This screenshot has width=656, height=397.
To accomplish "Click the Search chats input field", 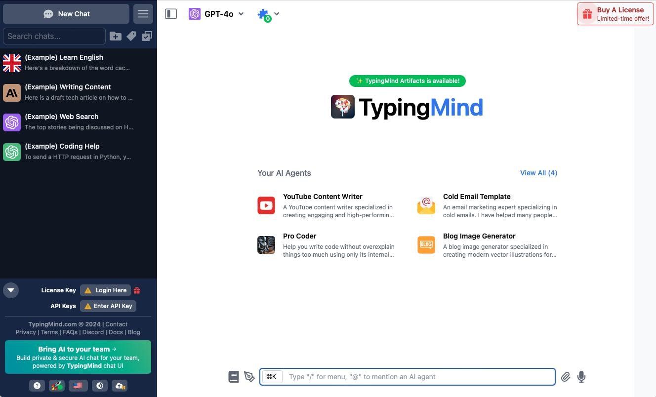I will coord(54,36).
